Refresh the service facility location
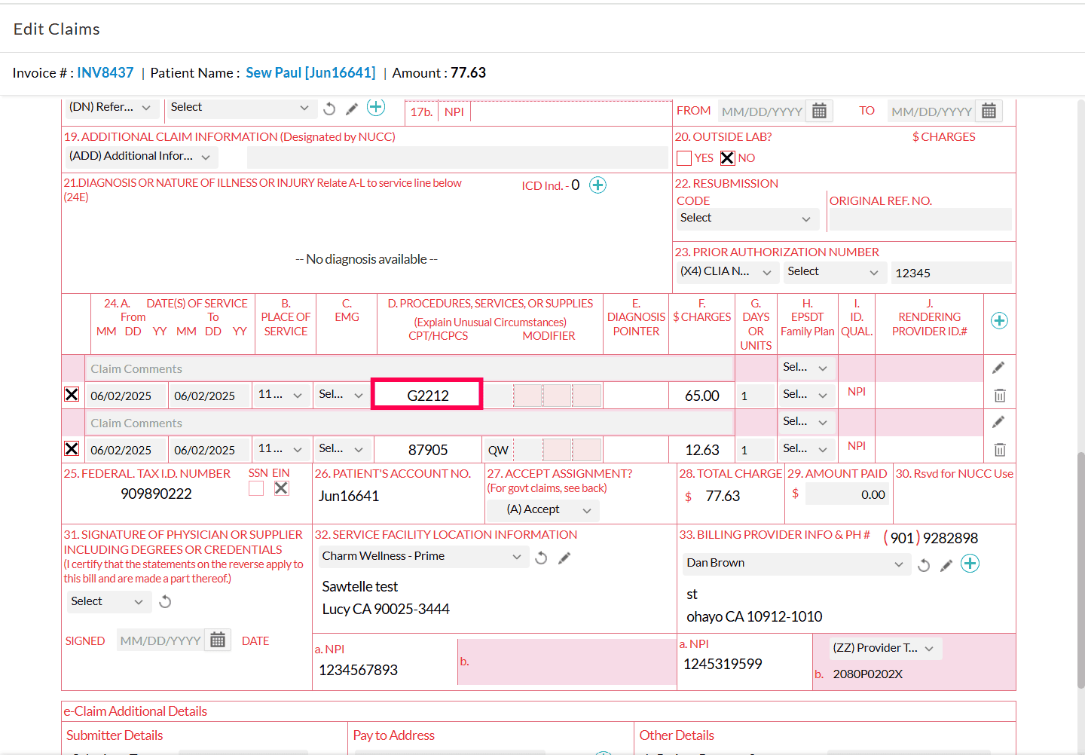This screenshot has height=755, width=1085. click(x=541, y=558)
